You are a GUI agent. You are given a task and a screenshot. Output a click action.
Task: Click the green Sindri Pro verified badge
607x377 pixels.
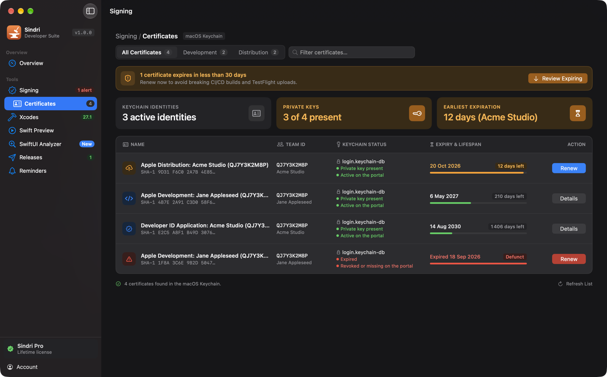(x=11, y=349)
